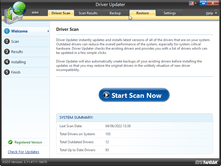The width and height of the screenshot is (221, 166).
Task: Click the Total Outdated Drivers label
Action: [77, 142]
